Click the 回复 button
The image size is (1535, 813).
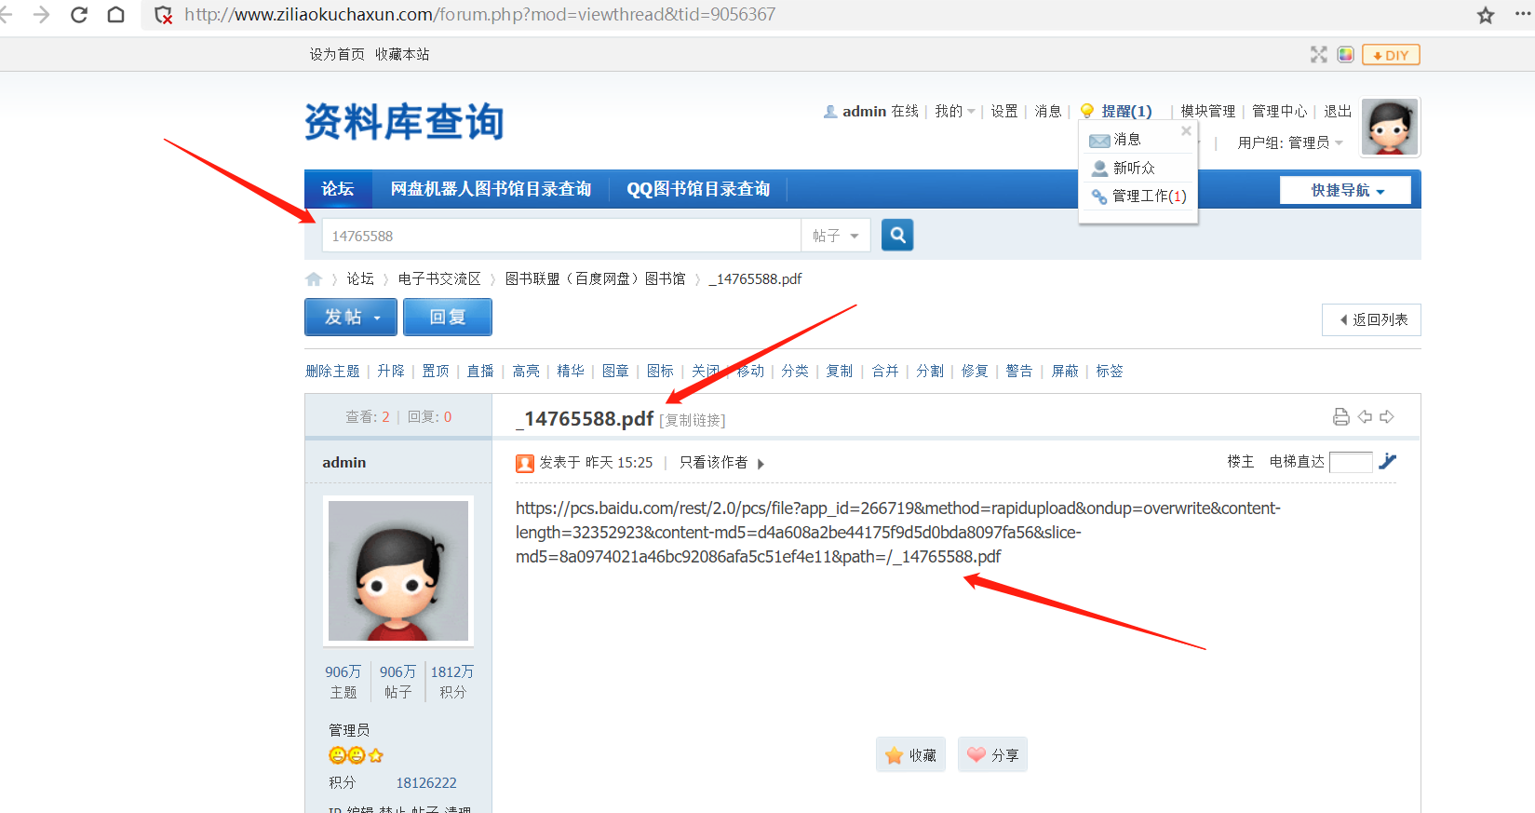pyautogui.click(x=448, y=318)
